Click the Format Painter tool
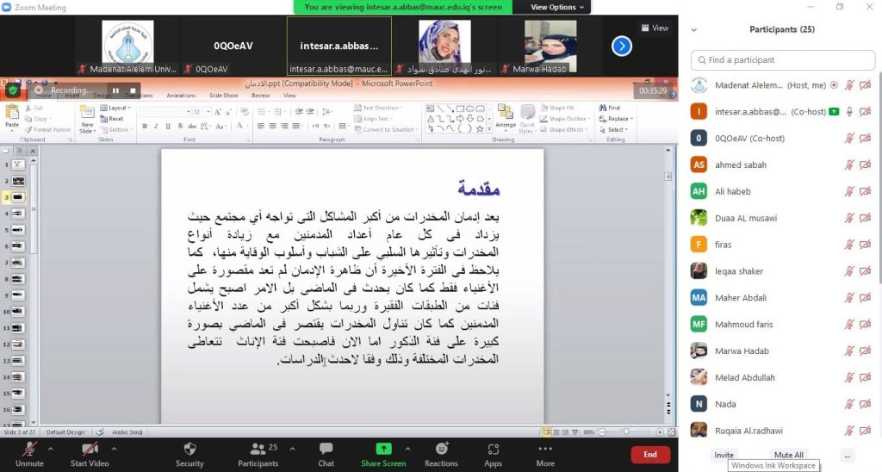The image size is (882, 472). 48,129
